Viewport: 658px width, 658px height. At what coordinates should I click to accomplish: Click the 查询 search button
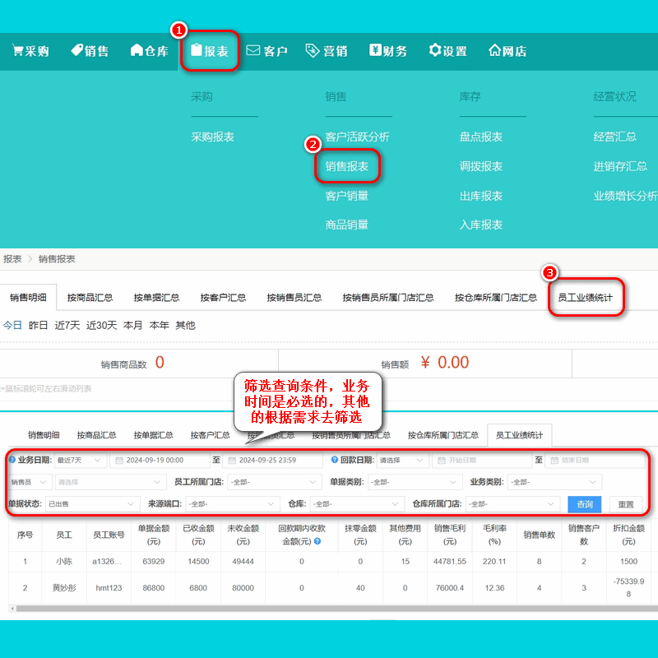[x=583, y=503]
